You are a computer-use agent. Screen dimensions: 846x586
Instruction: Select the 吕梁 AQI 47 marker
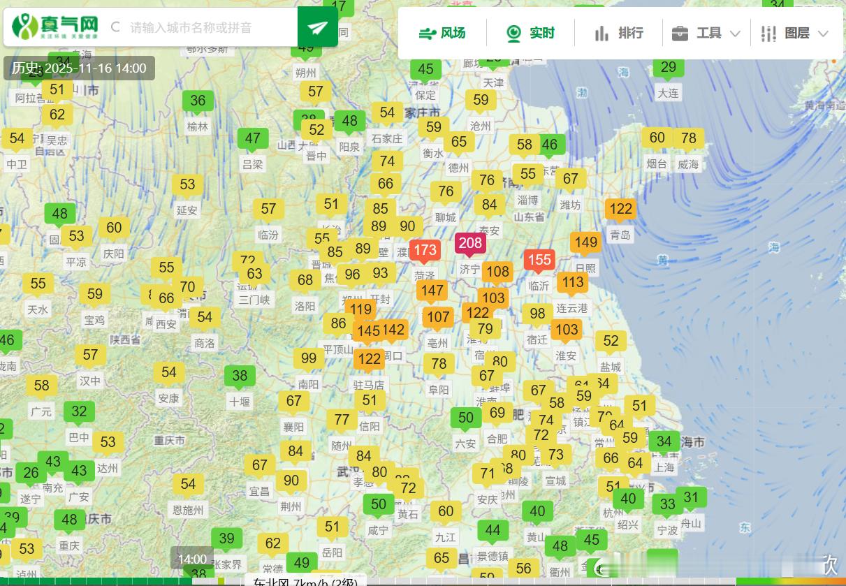pos(252,140)
